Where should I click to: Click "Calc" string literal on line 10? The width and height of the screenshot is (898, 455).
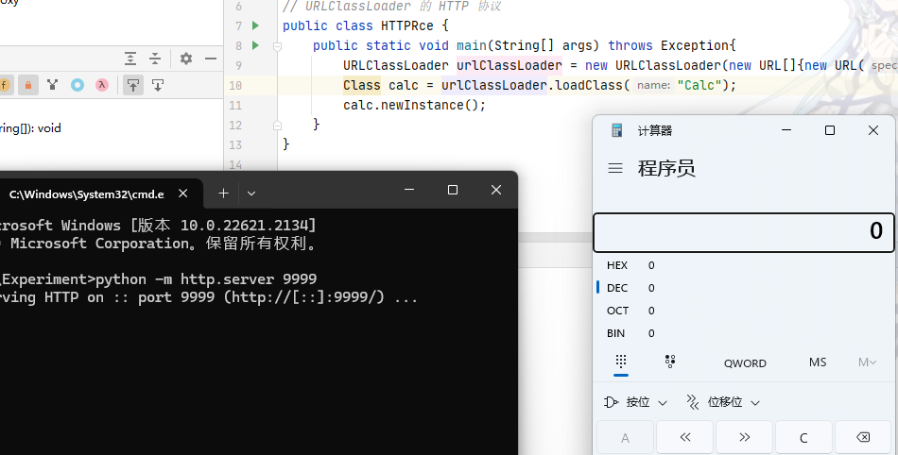click(699, 85)
